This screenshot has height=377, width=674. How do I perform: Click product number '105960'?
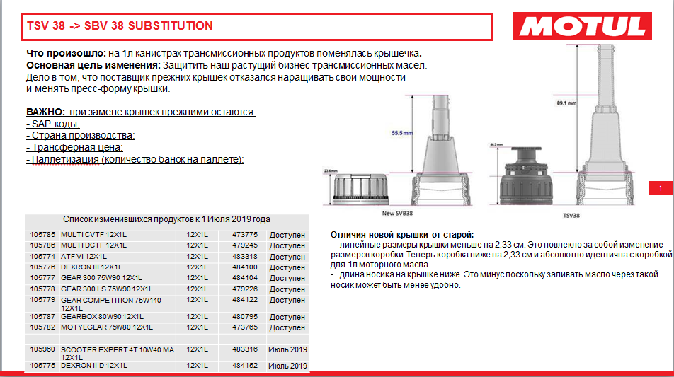click(42, 349)
